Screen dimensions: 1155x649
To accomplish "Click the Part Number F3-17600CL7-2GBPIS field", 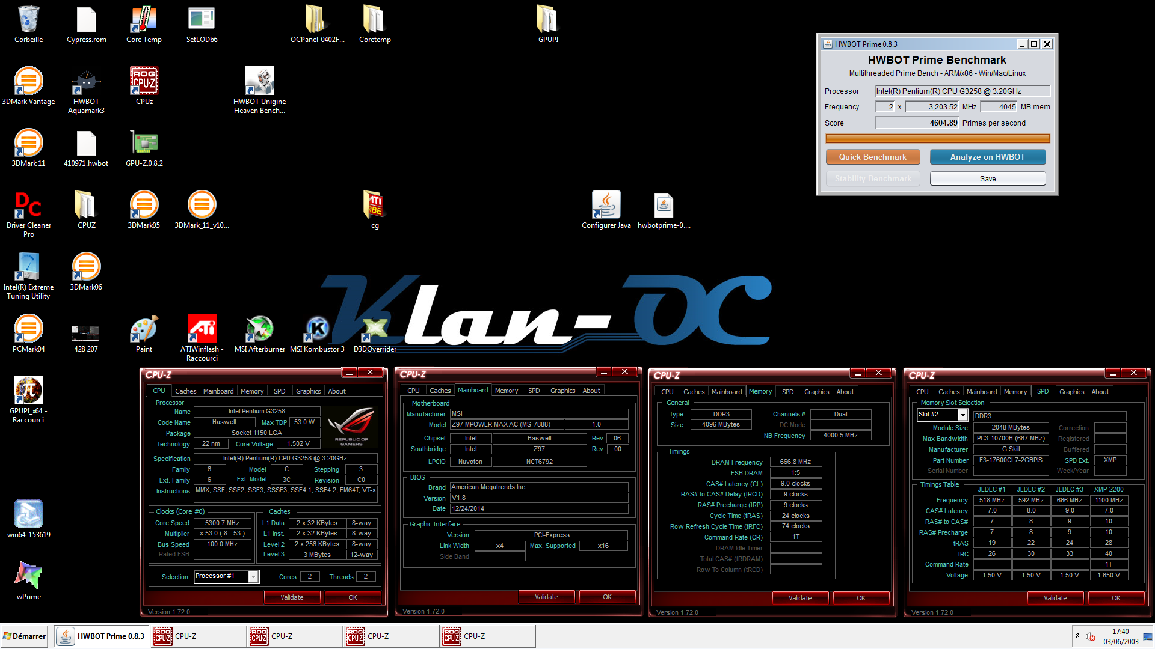I will click(1011, 460).
